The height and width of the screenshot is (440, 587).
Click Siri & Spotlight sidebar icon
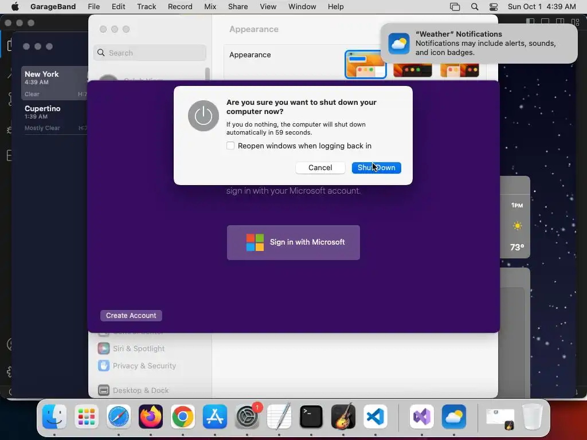coord(104,348)
